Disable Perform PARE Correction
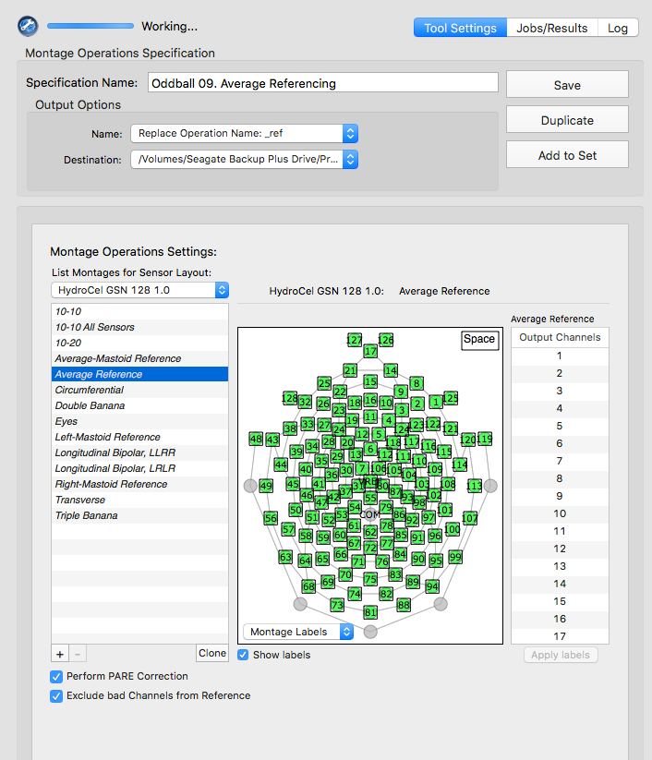The width and height of the screenshot is (652, 760). click(x=56, y=677)
